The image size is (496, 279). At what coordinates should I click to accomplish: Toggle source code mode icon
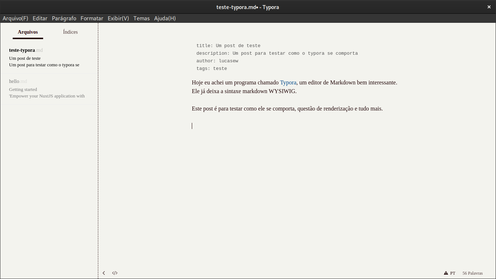115,273
